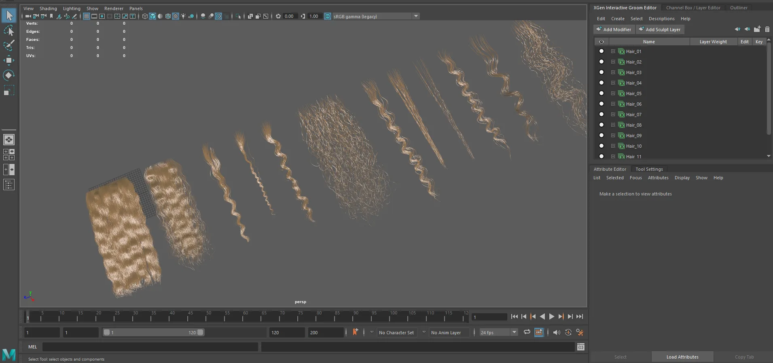
Task: Expand the Hair_09 description
Action: pos(613,136)
